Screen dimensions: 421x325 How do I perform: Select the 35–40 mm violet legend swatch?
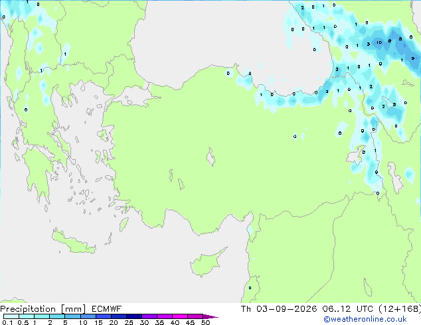click(x=164, y=316)
